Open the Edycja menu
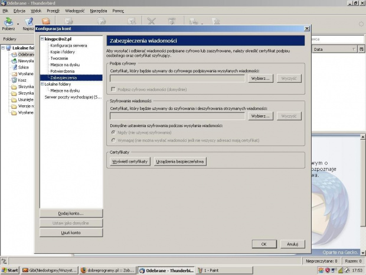This screenshot has width=366, height=275. coord(19,11)
